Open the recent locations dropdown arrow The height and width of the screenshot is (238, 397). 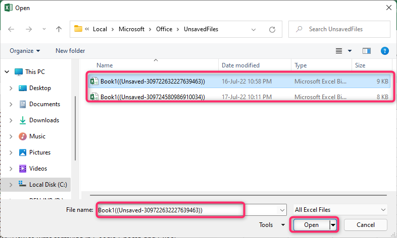pyautogui.click(x=44, y=29)
